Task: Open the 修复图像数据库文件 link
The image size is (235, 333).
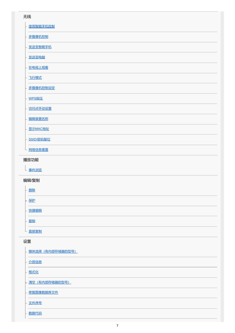Action: click(x=43, y=292)
